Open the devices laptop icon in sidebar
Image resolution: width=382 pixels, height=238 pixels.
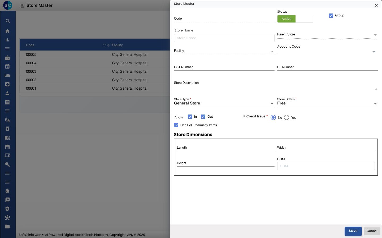click(x=7, y=155)
